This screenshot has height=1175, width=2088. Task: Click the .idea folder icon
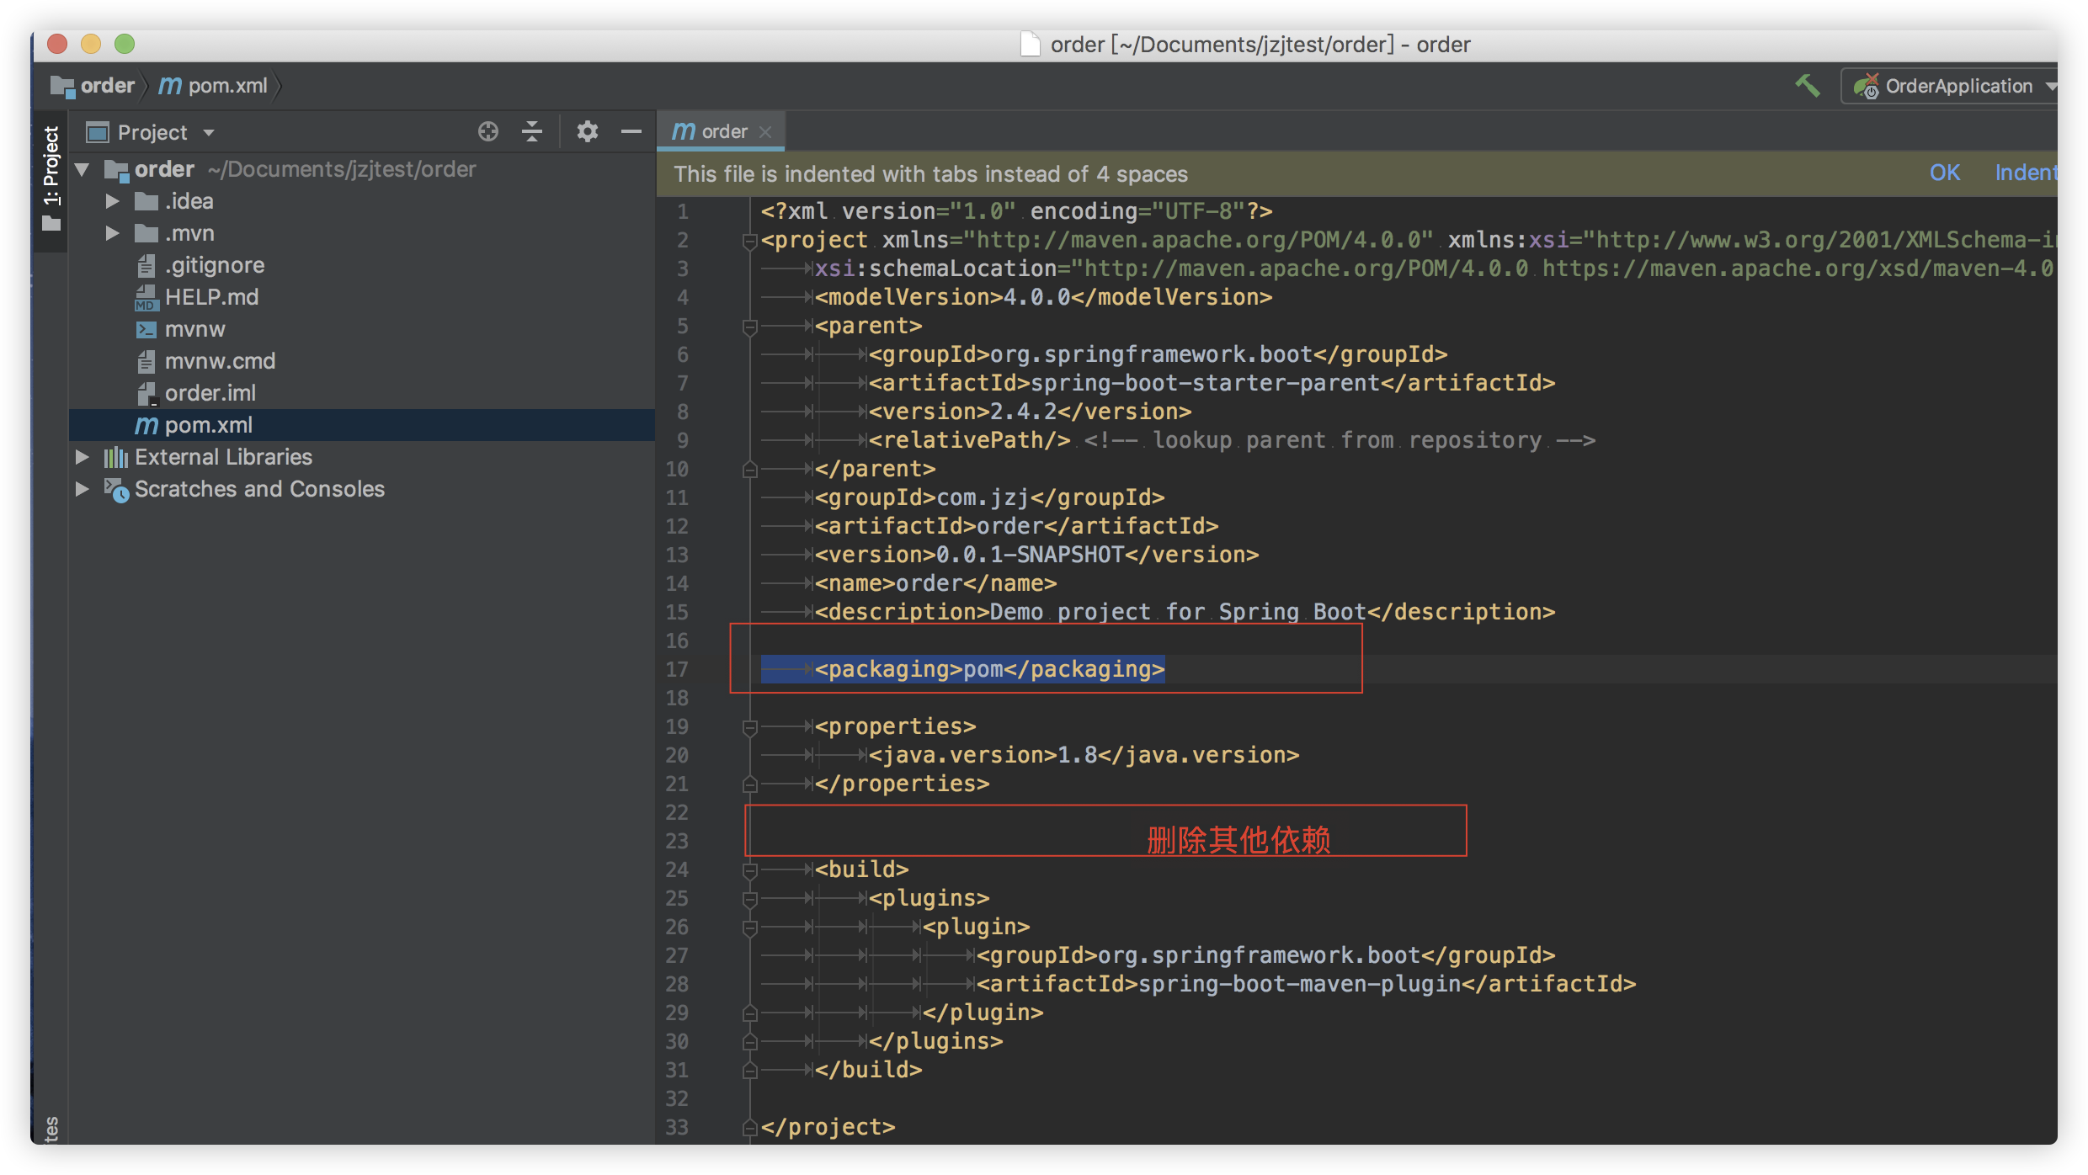pos(146,201)
